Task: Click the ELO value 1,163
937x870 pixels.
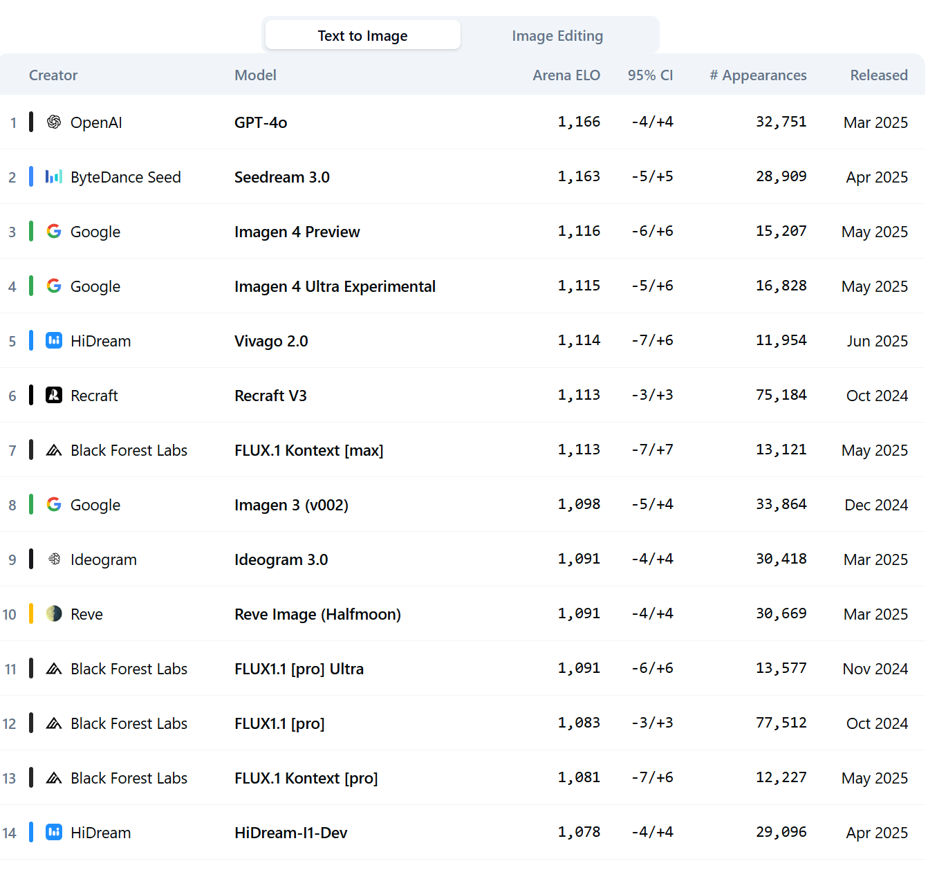Action: point(579,176)
